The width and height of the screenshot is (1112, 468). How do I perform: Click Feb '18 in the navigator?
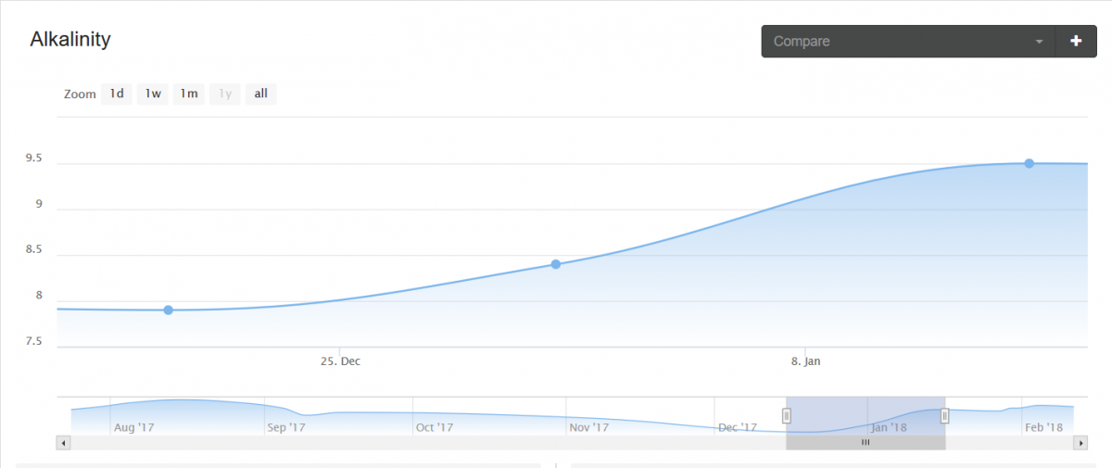coord(1043,427)
